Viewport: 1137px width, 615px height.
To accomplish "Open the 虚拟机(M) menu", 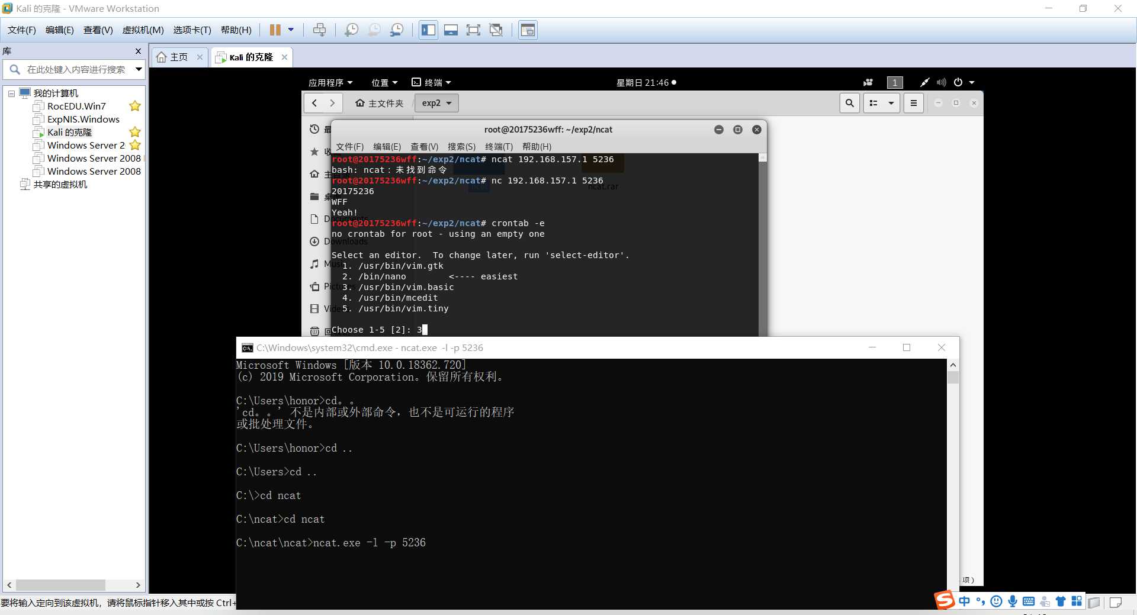I will tap(143, 30).
